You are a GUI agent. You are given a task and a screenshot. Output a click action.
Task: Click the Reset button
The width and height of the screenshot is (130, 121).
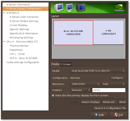(x=122, y=102)
